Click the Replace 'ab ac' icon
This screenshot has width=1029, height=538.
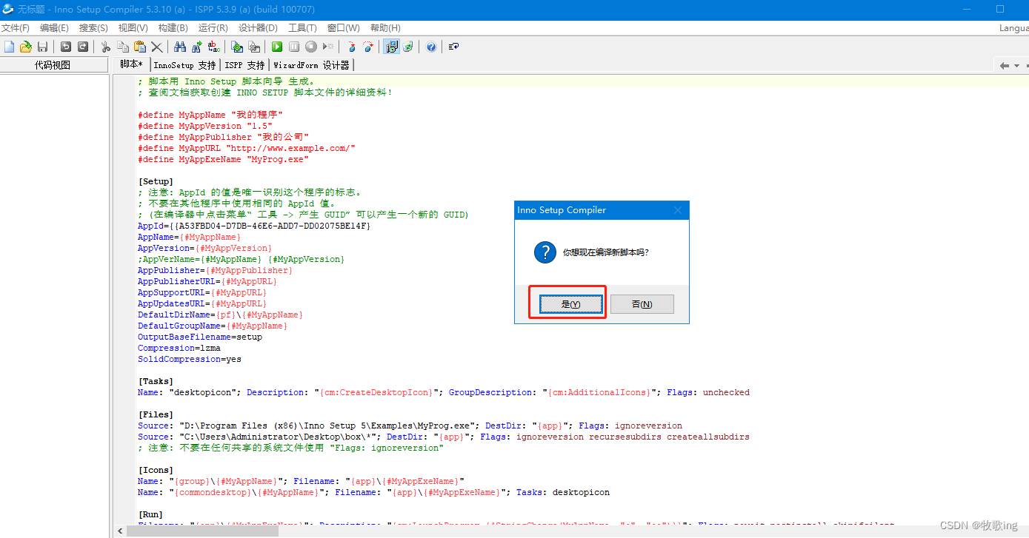pyautogui.click(x=213, y=47)
